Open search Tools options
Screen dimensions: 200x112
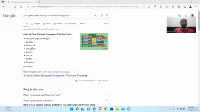[106, 24]
